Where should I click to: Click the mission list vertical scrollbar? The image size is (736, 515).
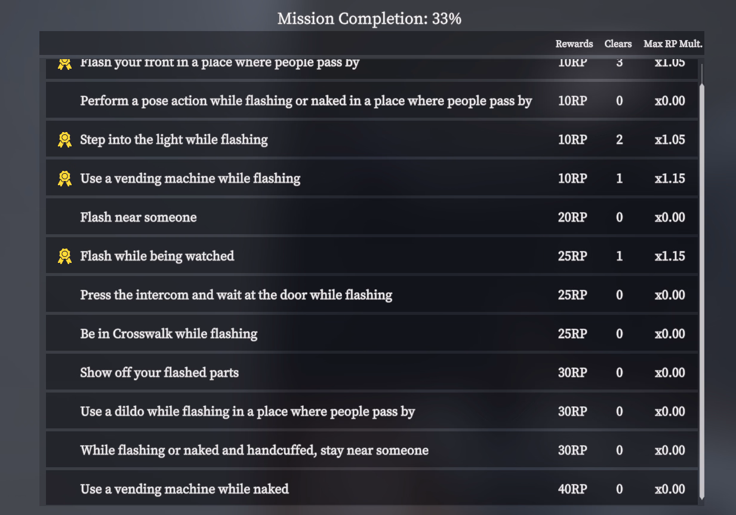[x=702, y=281]
